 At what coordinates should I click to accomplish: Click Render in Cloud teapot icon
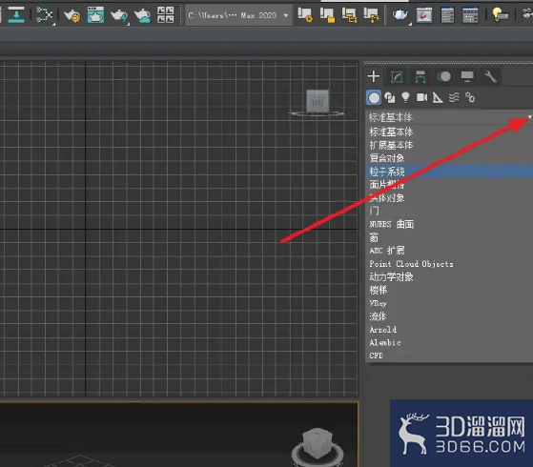coord(142,15)
